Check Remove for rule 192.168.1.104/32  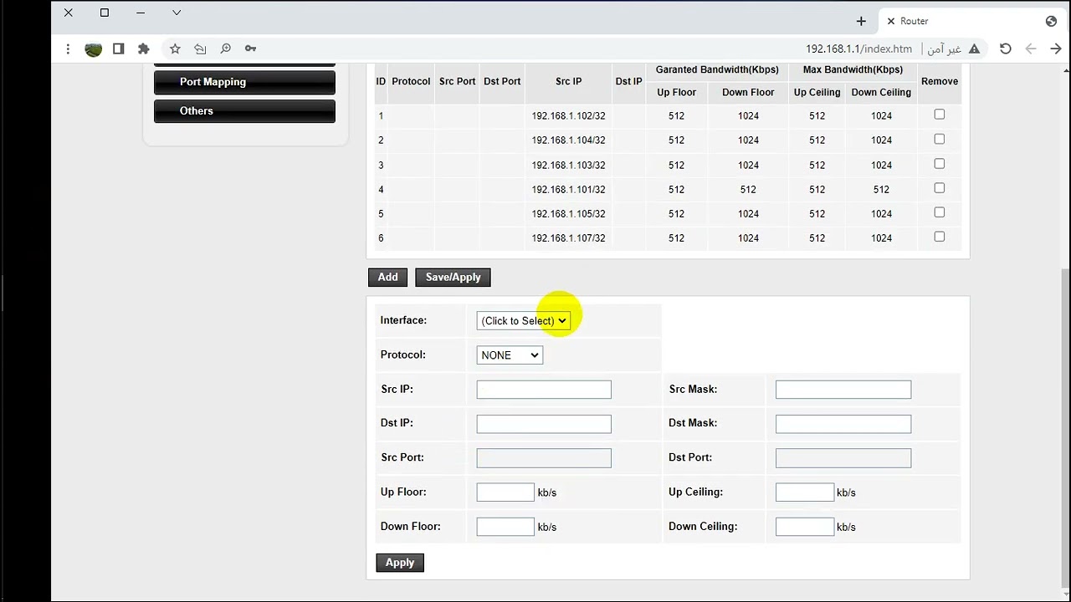tap(940, 139)
